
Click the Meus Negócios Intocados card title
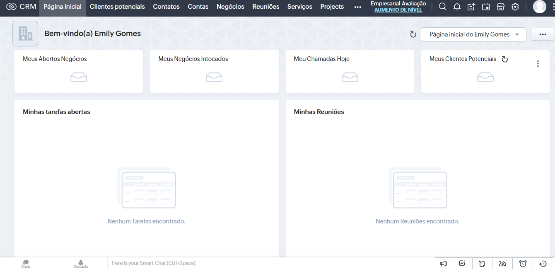pos(193,59)
